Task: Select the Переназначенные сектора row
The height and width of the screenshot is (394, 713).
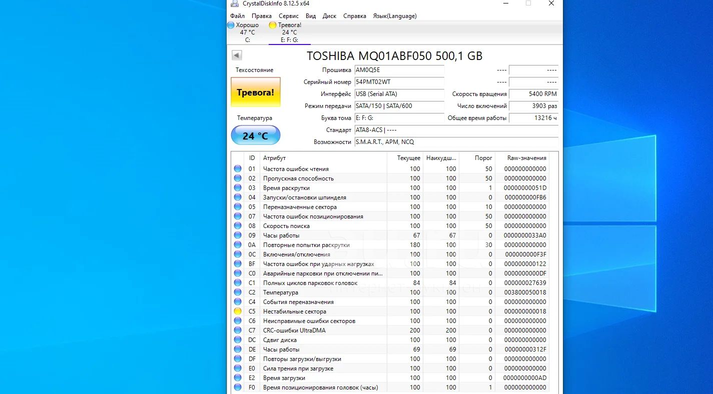Action: point(390,206)
